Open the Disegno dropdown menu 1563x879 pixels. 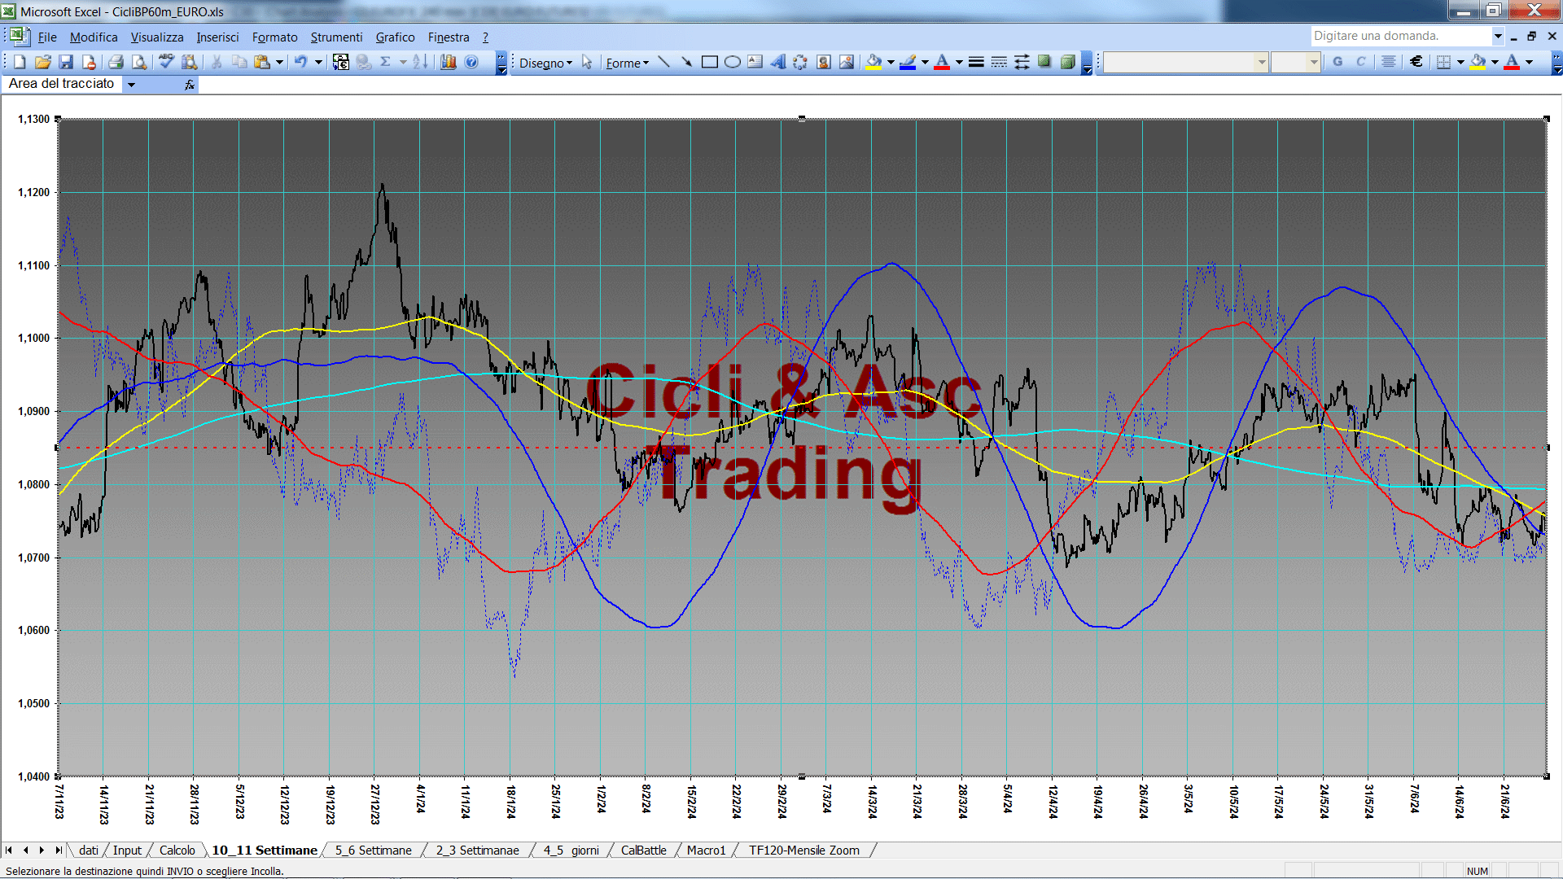545,63
